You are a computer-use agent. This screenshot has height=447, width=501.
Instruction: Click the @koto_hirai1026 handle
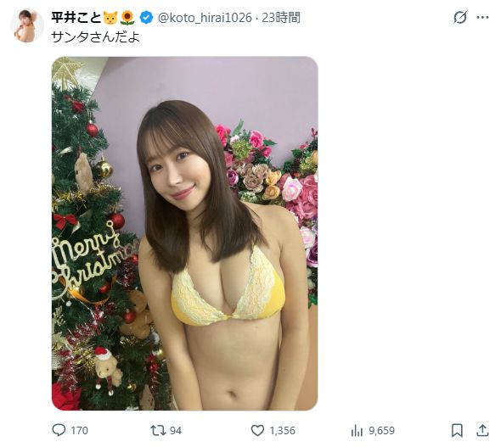[x=205, y=18]
